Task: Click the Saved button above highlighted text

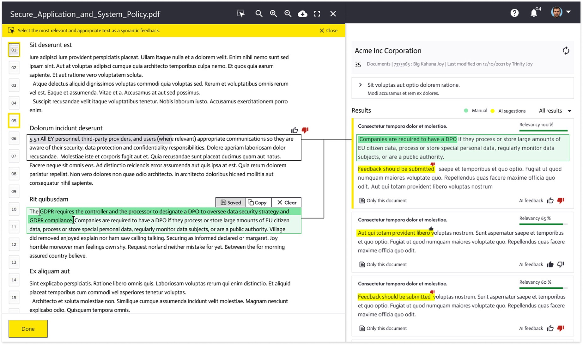Action: [231, 202]
